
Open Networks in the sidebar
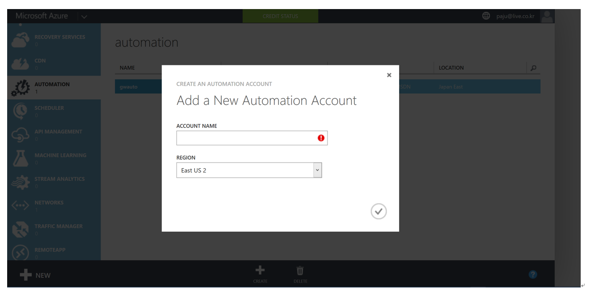(x=54, y=206)
